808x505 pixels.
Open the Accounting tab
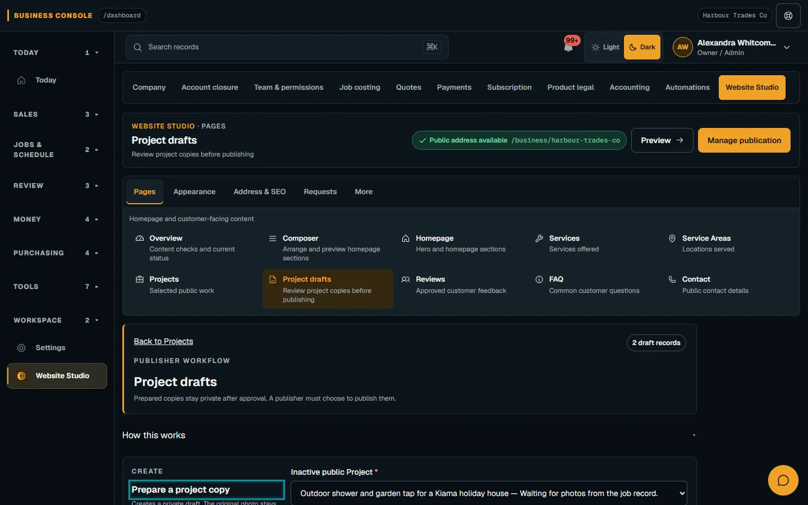(630, 88)
